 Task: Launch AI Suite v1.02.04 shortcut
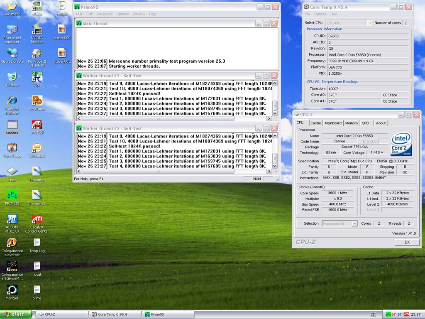point(12,223)
